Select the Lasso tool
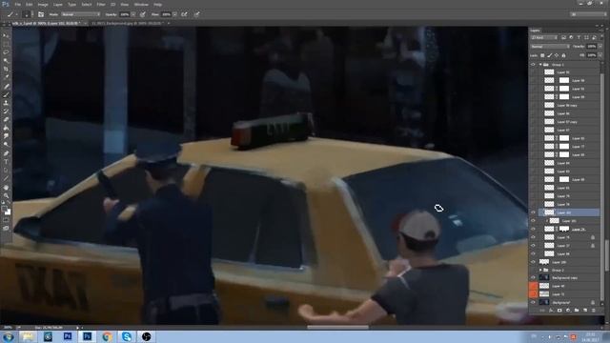Image resolution: width=610 pixels, height=343 pixels. point(6,52)
